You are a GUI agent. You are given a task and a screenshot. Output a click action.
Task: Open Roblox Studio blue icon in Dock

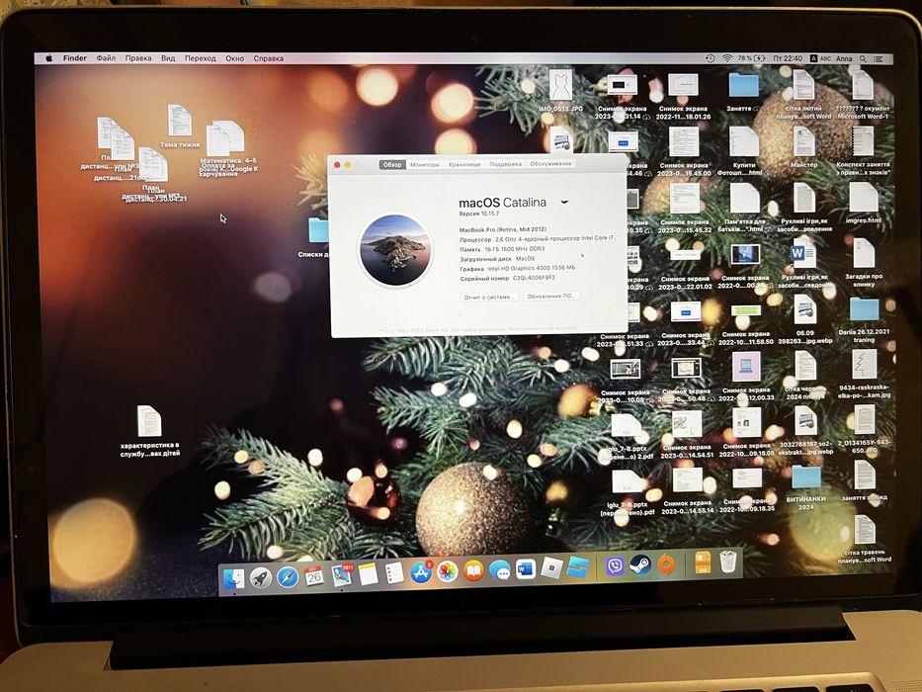577,567
